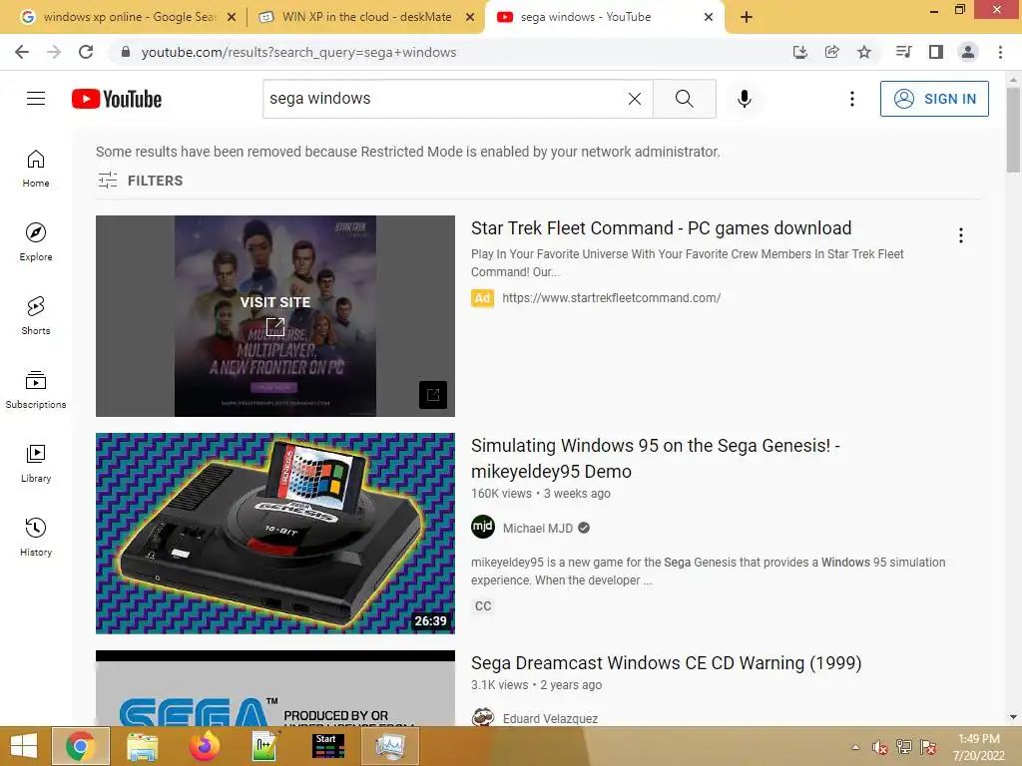Open a new browser tab
The width and height of the screenshot is (1022, 766).
747,18
